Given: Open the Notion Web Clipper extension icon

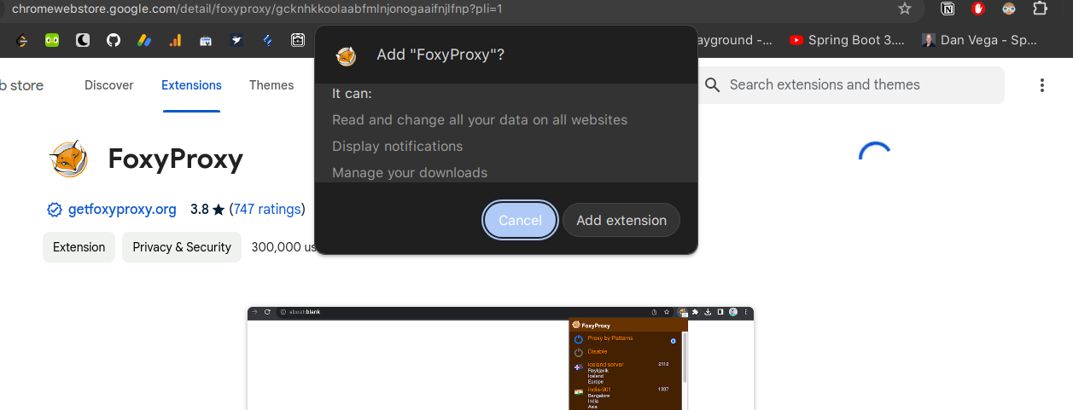Looking at the screenshot, I should click(x=948, y=9).
